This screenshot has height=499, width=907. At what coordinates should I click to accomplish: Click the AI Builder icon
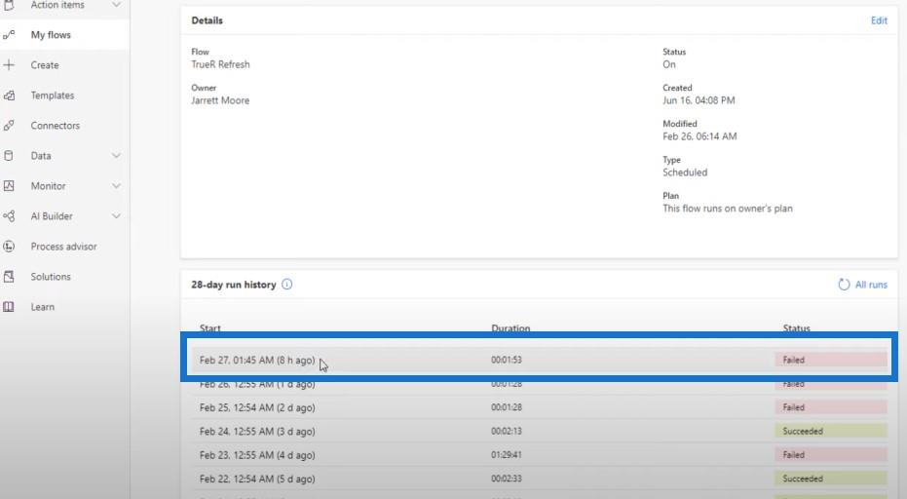(x=9, y=216)
